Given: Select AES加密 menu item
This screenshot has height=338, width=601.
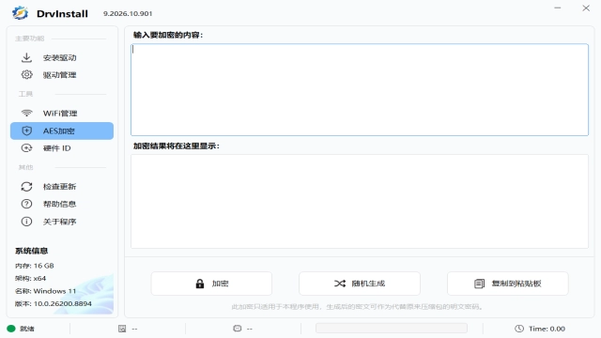Looking at the screenshot, I should click(x=62, y=131).
